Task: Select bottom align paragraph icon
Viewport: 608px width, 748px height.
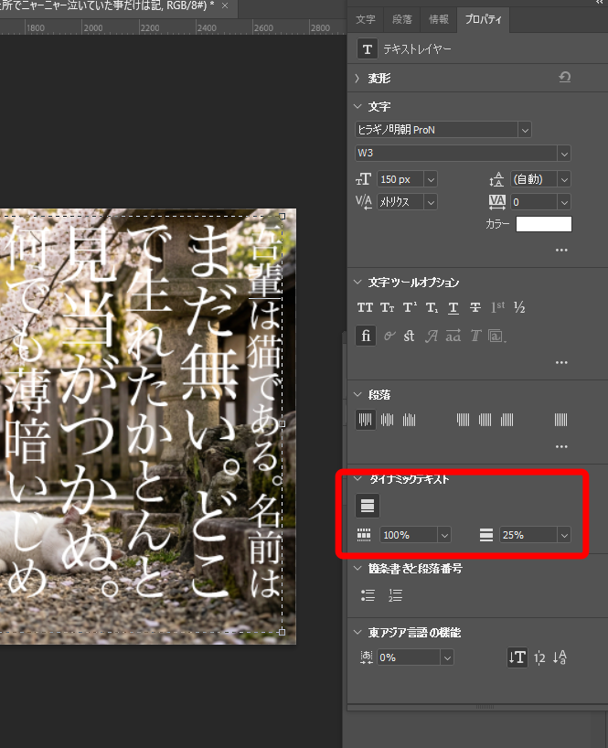Action: [x=410, y=420]
